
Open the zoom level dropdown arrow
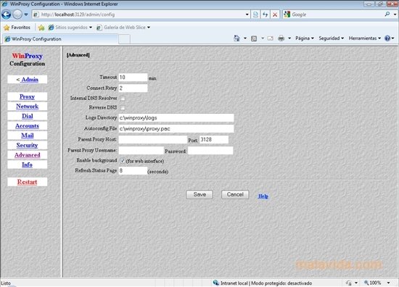388,283
